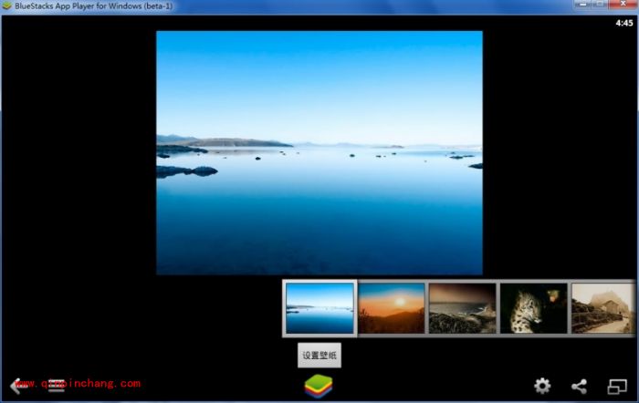Screen dimensions: 639x403
Task: Maximize the BlueStacks App Player window
Action: click(598, 5)
